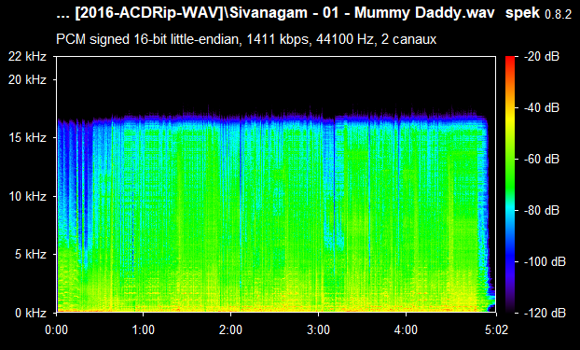Click the 15 kHz frequency axis label

coord(27,138)
